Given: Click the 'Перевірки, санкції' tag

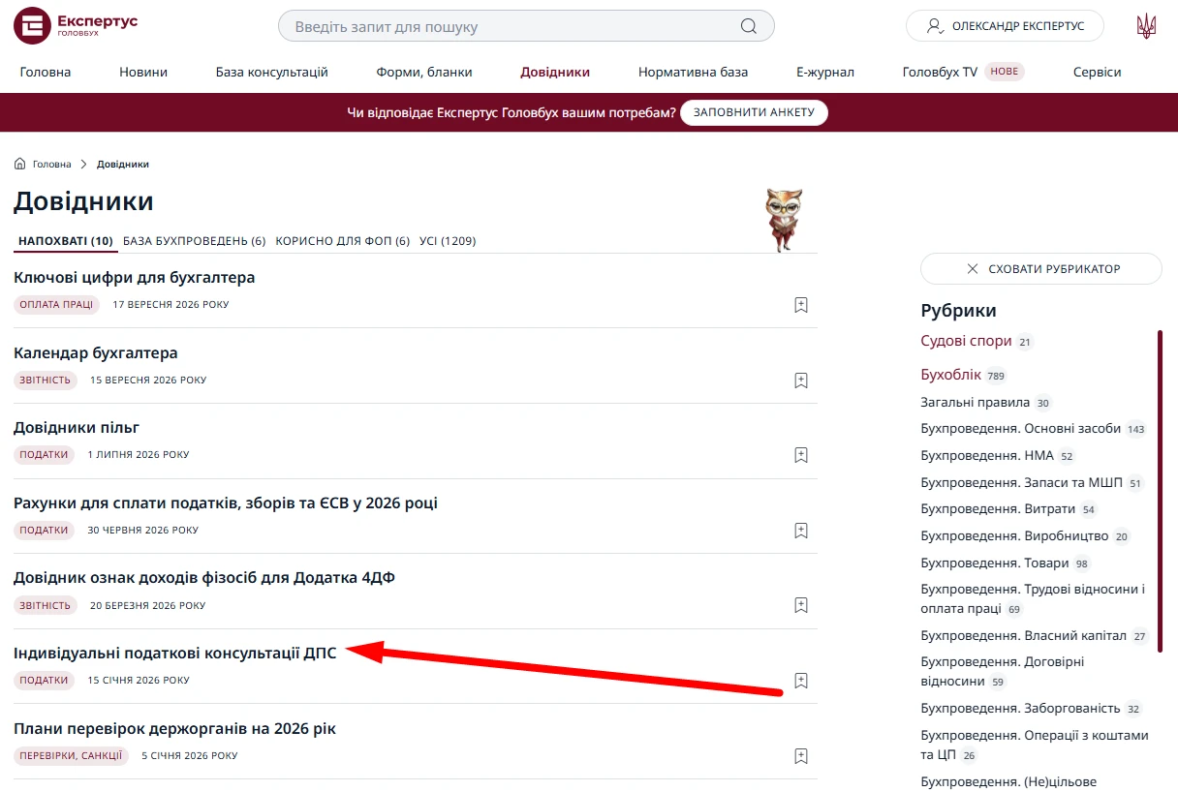Looking at the screenshot, I should pos(71,756).
